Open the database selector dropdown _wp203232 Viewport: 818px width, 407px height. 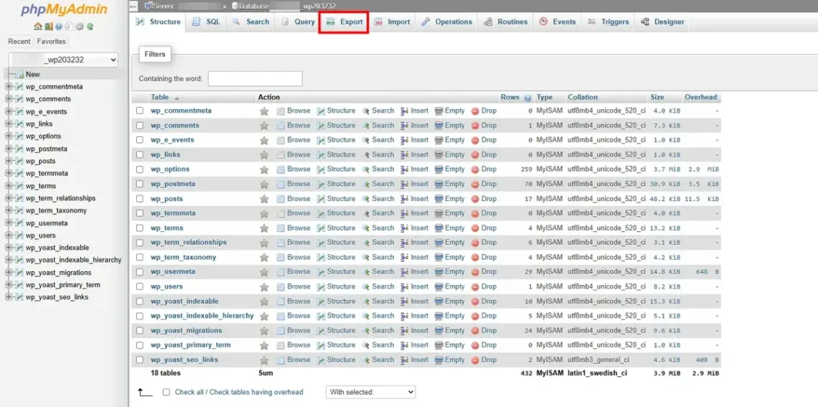pos(63,60)
